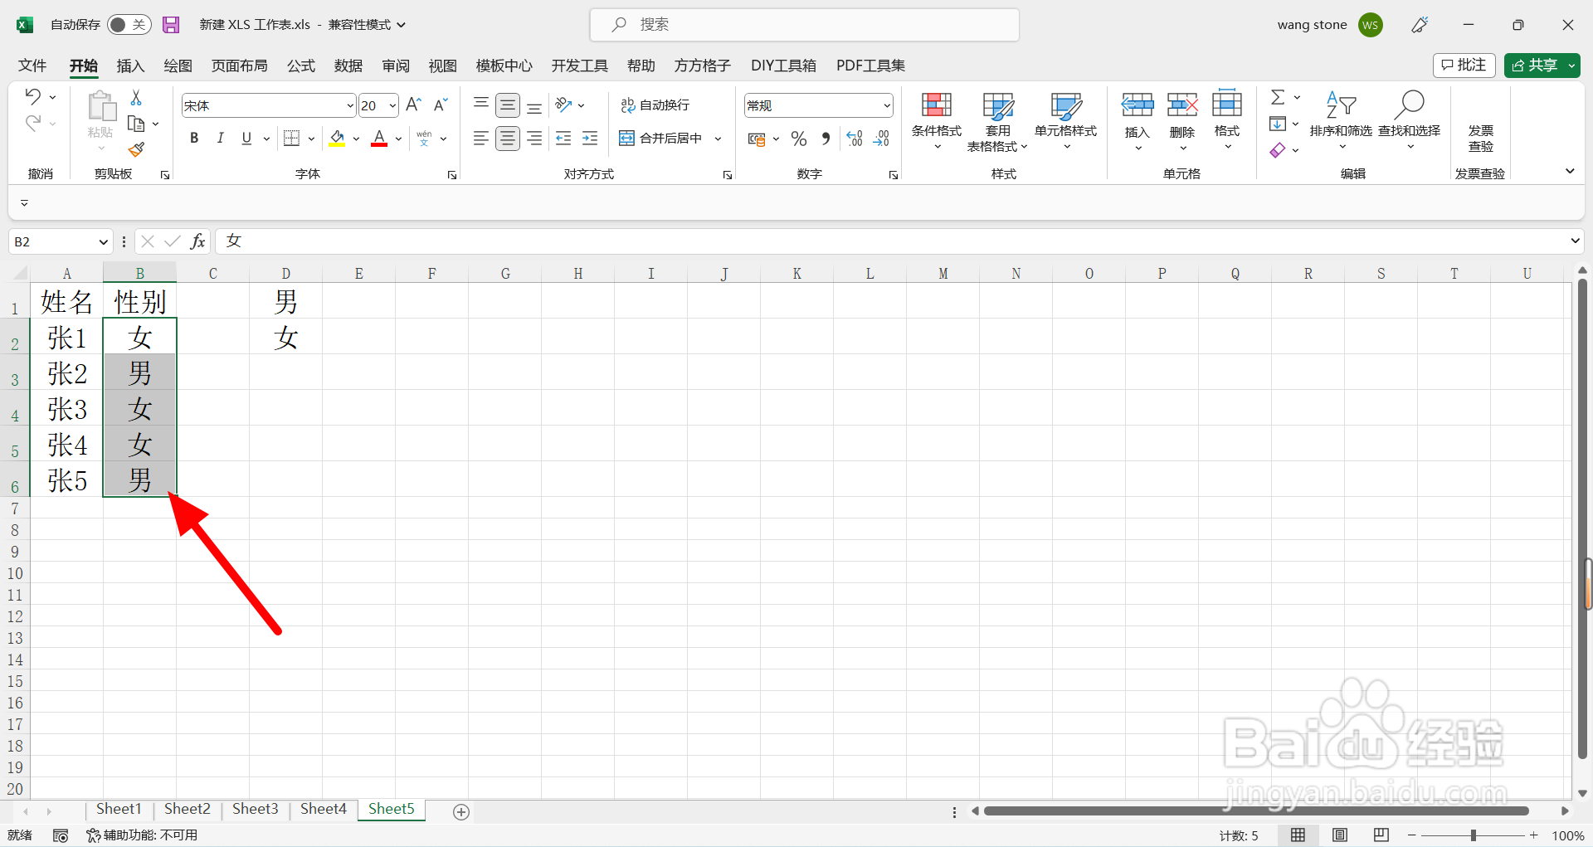Expand the Merge & Center (合并后居中) dropdown arrow

point(718,139)
